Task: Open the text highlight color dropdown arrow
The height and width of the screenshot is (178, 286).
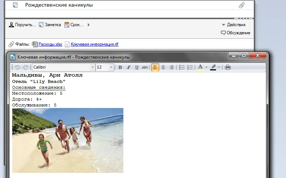Action: (x=219, y=67)
